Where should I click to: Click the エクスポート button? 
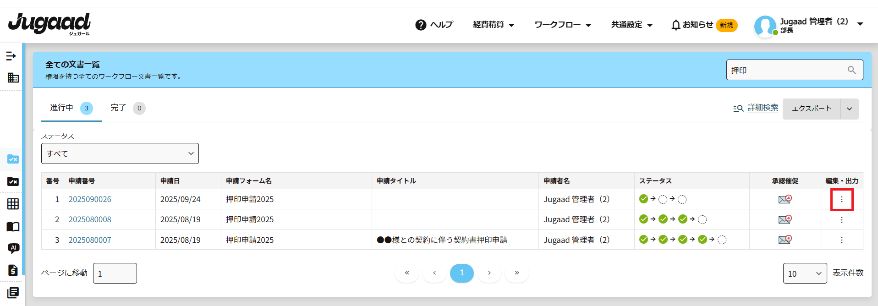pyautogui.click(x=811, y=109)
